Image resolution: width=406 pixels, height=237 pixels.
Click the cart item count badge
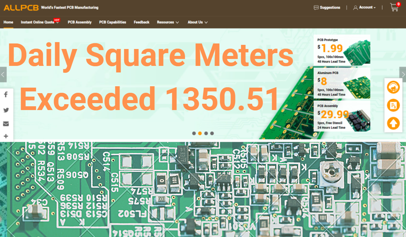pyautogui.click(x=398, y=4)
